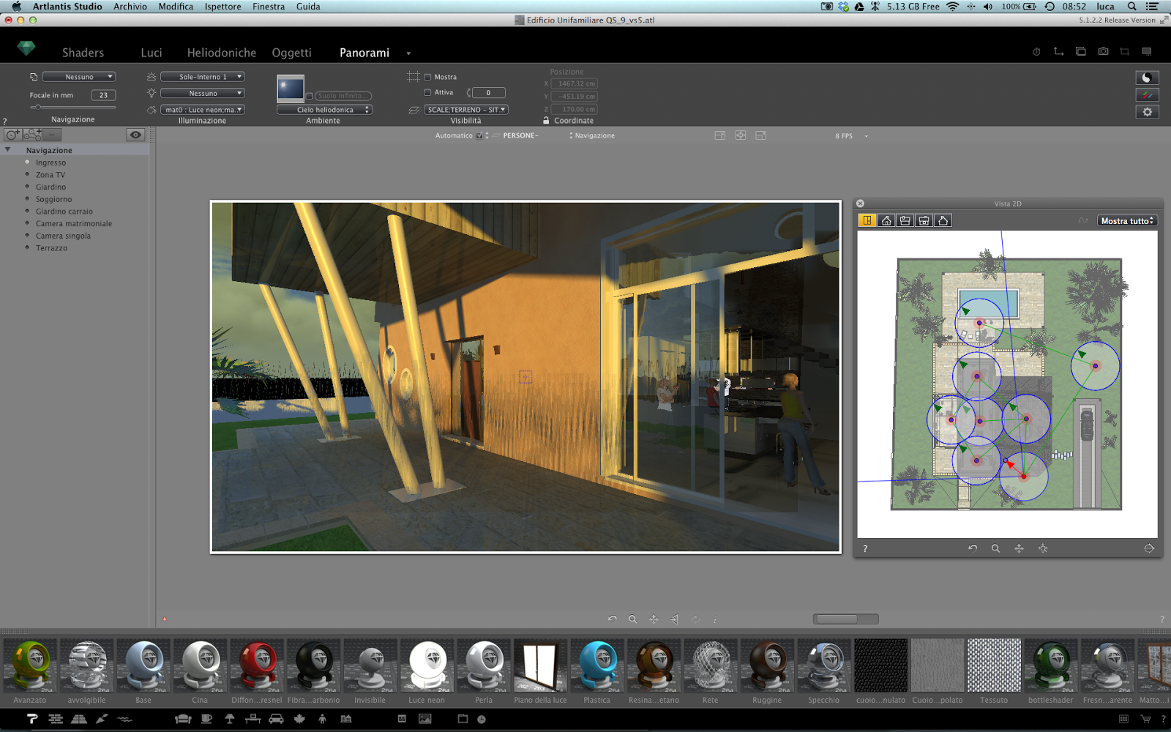Enable the Attiva checkbox

click(427, 92)
